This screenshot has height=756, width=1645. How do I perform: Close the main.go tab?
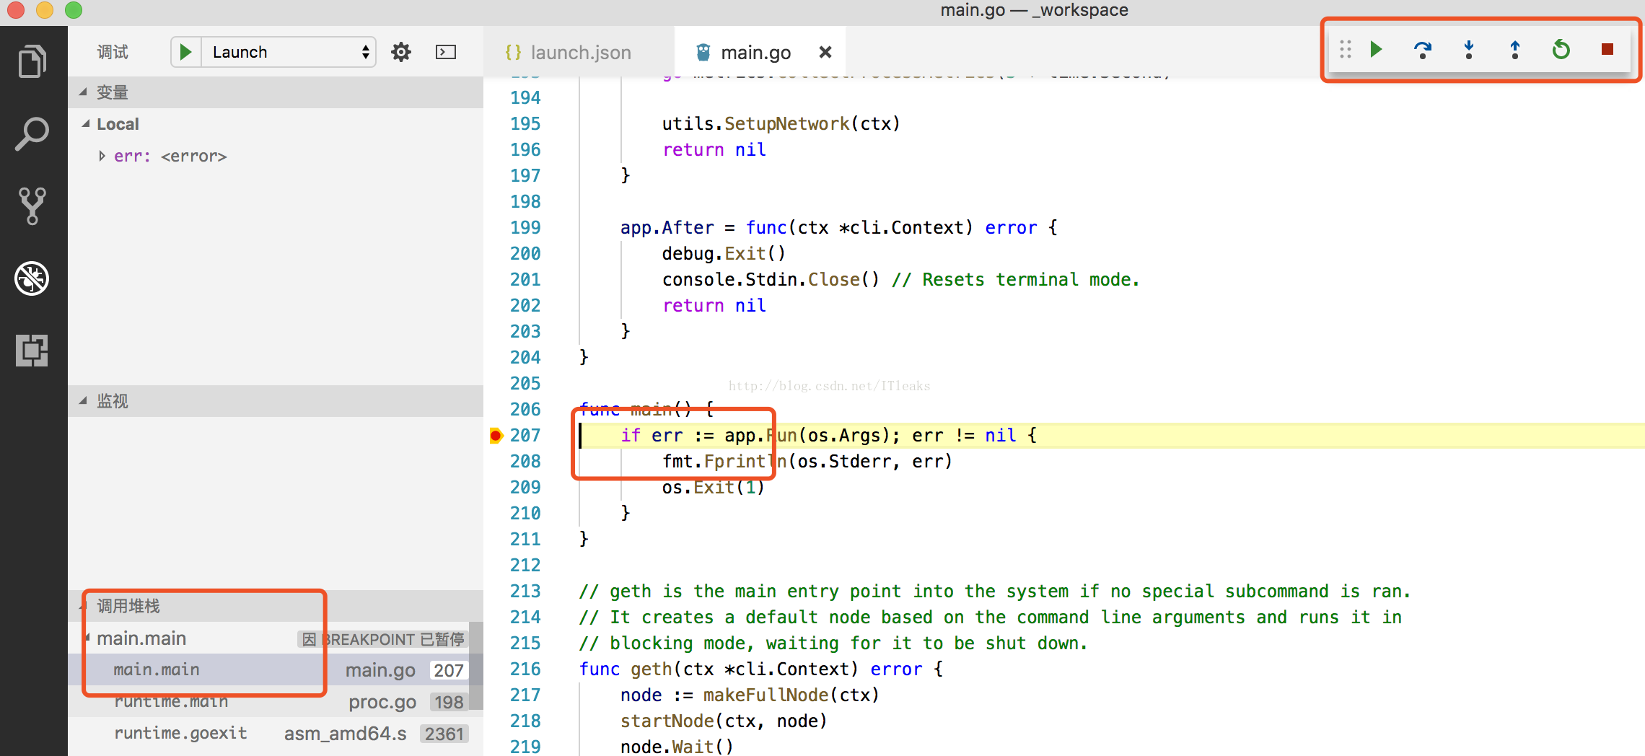click(x=825, y=52)
